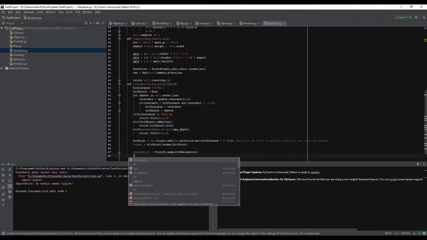Viewport: 427px width, 240px height.
Task: Open the Navigate menu
Action: coord(29,12)
